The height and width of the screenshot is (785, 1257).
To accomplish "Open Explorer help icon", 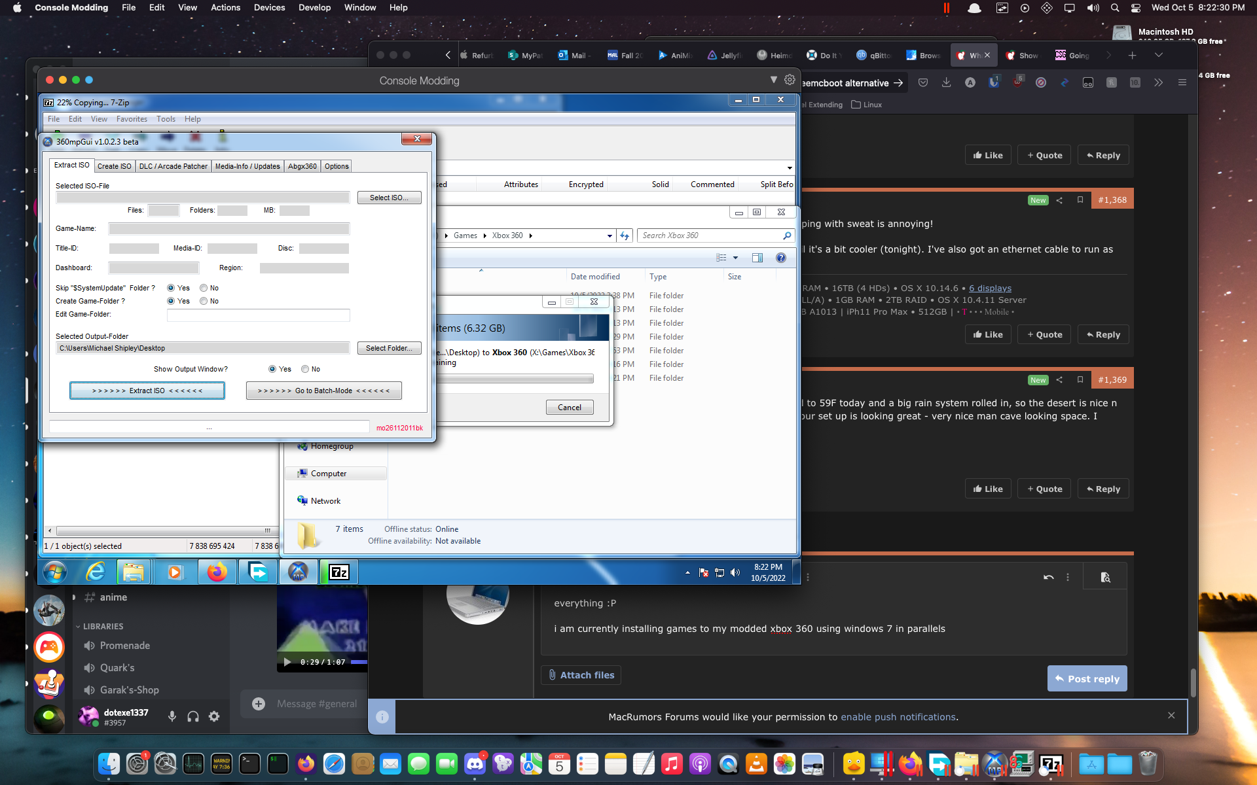I will 781,258.
